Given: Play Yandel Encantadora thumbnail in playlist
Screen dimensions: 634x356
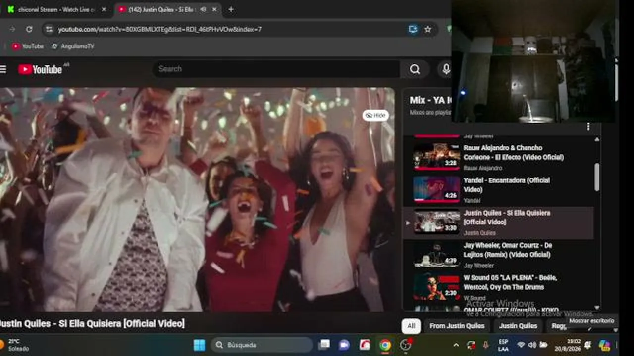Looking at the screenshot, I should 436,189.
